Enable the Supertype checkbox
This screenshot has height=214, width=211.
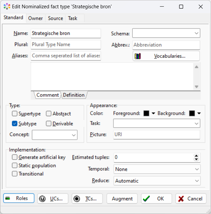(15, 114)
